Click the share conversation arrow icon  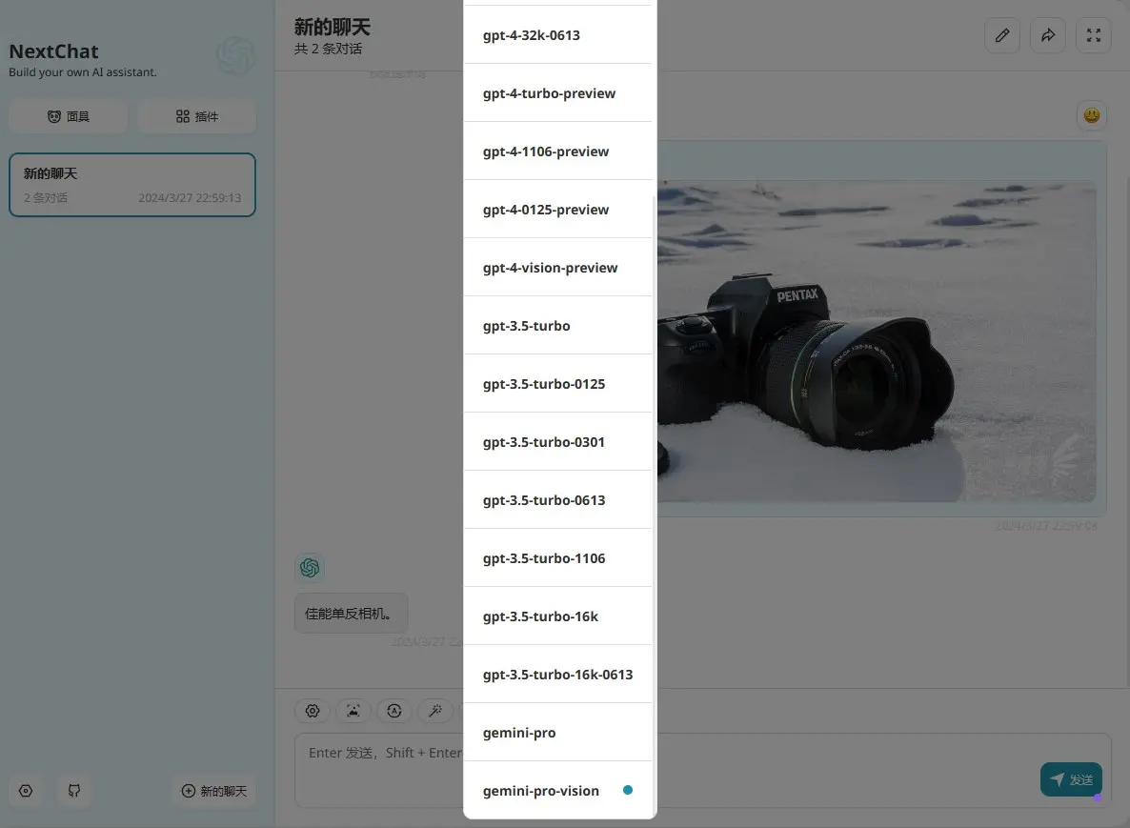click(x=1048, y=35)
